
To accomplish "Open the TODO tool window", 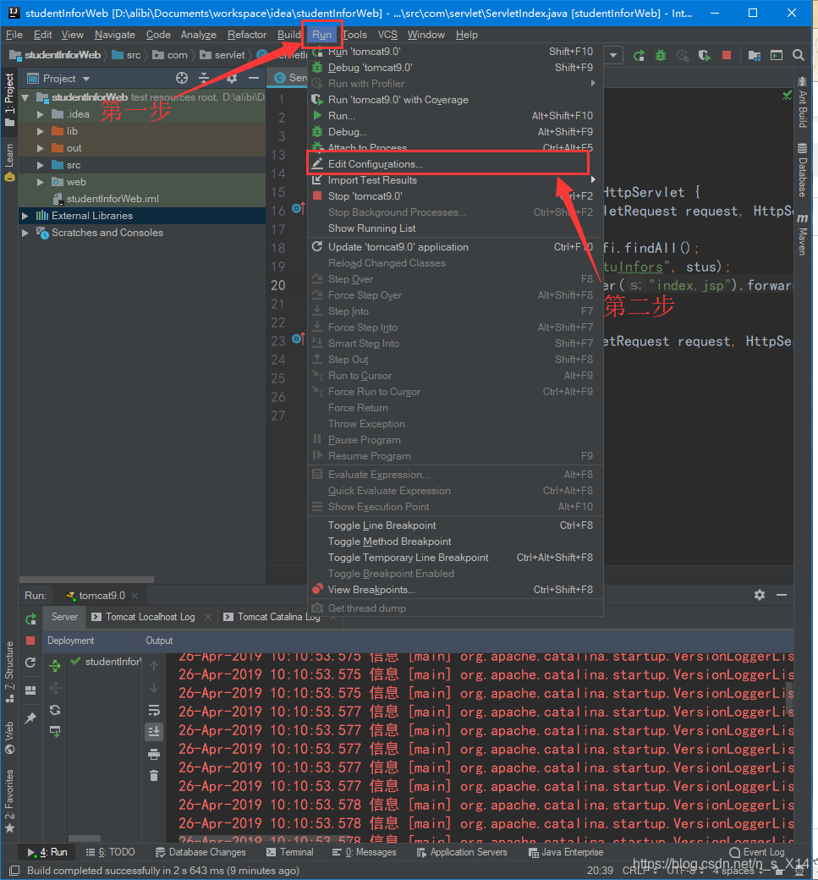I will (x=110, y=852).
